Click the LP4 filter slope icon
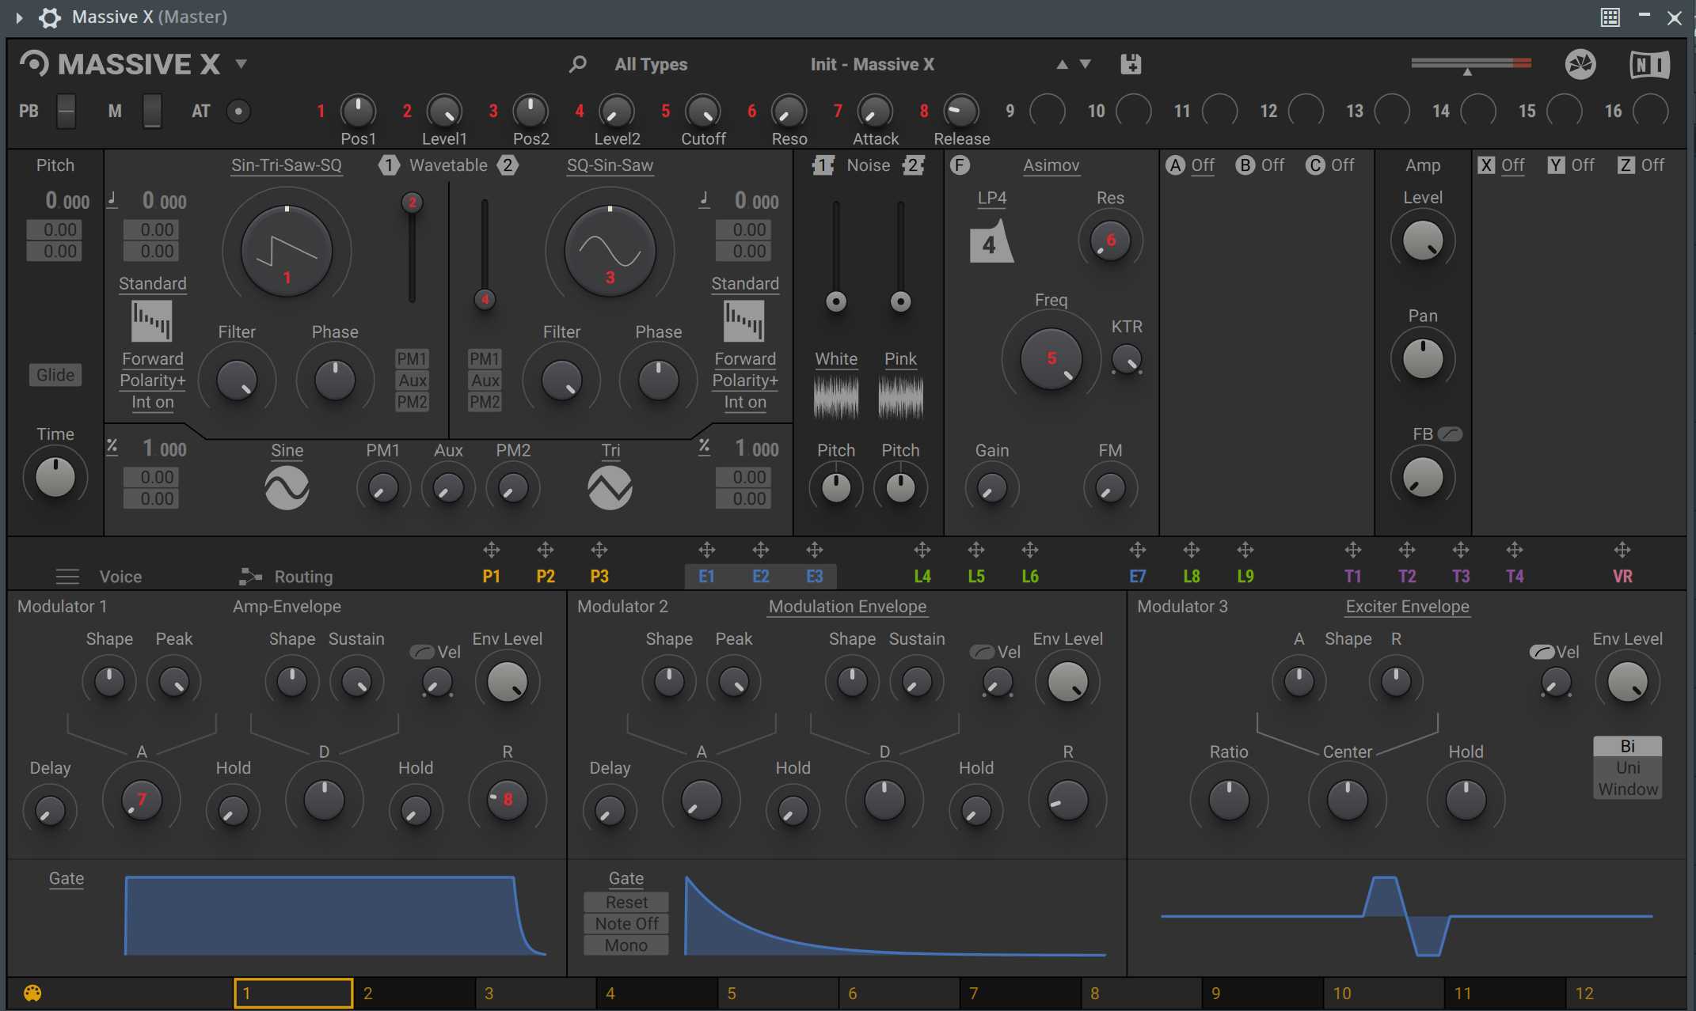The width and height of the screenshot is (1696, 1011). tap(991, 240)
